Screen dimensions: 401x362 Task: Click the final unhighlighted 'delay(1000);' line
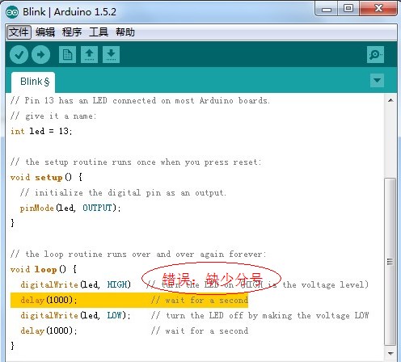coord(49,330)
